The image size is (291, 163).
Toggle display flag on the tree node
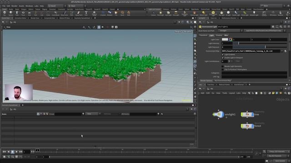[x=253, y=115]
